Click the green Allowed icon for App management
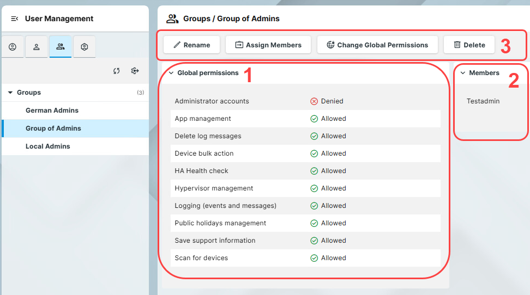The width and height of the screenshot is (530, 295). coord(314,119)
